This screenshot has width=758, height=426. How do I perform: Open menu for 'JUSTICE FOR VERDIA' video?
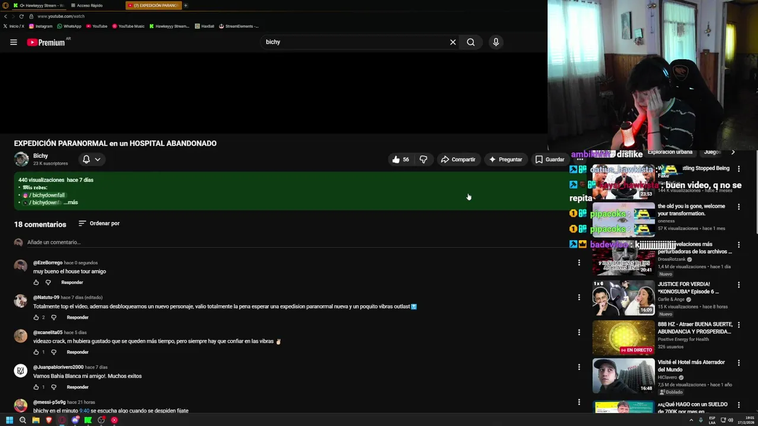738,285
